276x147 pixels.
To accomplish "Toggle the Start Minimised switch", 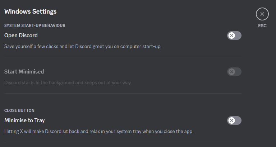I will (234, 72).
